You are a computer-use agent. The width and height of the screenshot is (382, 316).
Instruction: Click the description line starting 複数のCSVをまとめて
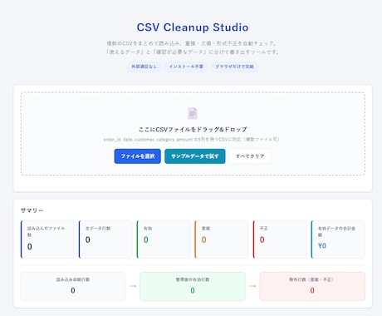click(x=192, y=43)
